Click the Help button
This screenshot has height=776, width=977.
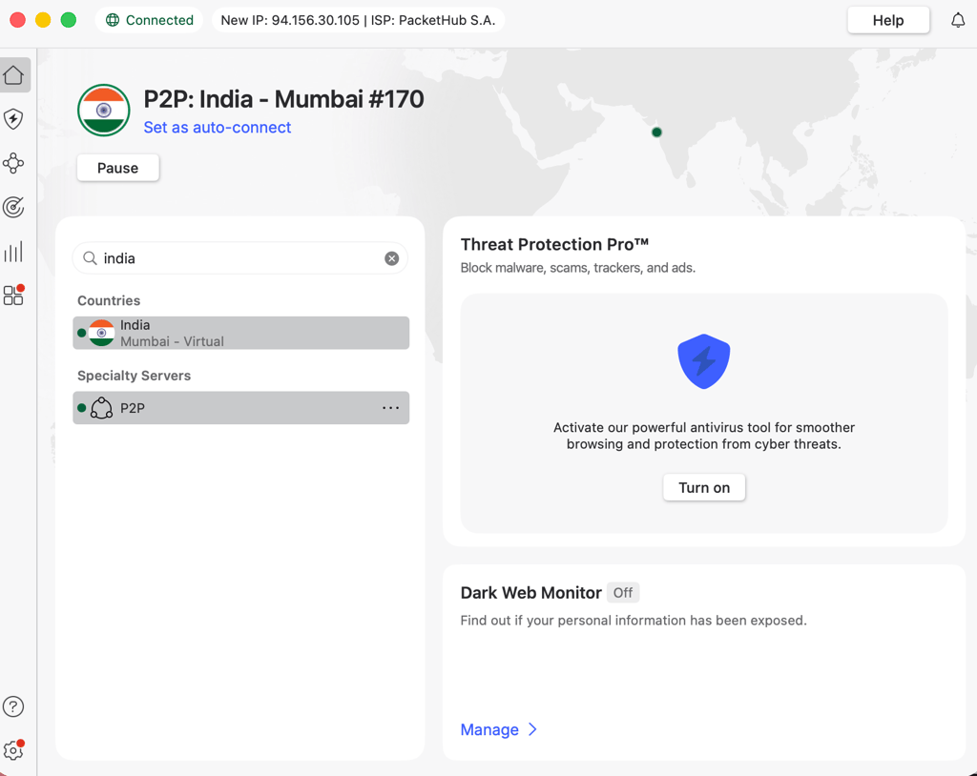(888, 21)
